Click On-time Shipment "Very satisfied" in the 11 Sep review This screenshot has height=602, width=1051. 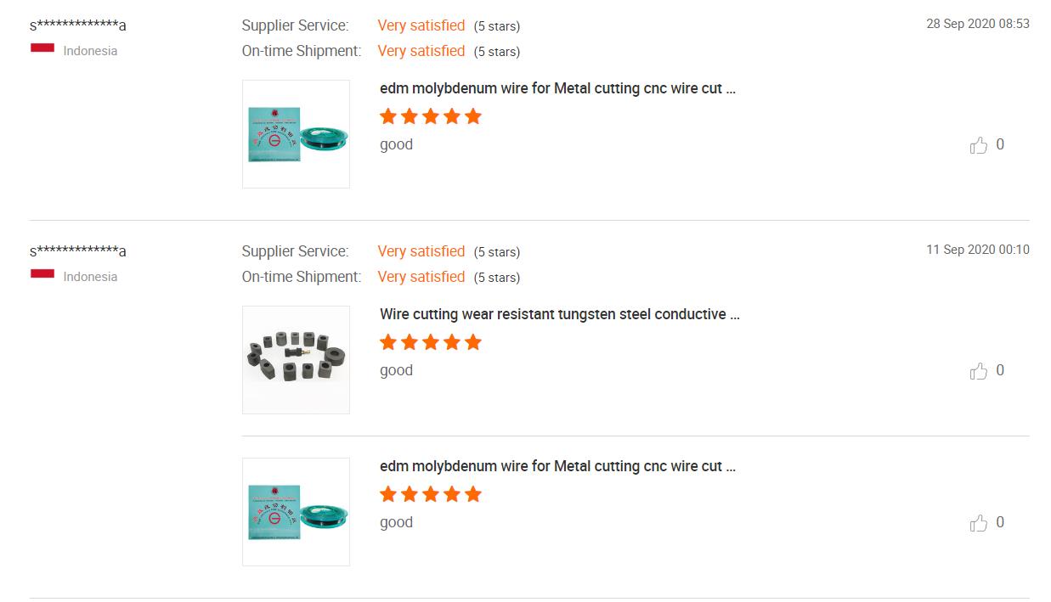pos(421,277)
